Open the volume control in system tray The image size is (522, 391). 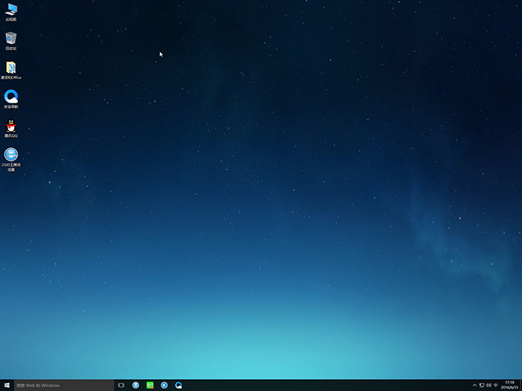tap(488, 385)
